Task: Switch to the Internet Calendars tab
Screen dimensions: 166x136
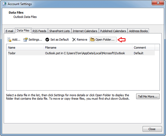Action: (85, 31)
